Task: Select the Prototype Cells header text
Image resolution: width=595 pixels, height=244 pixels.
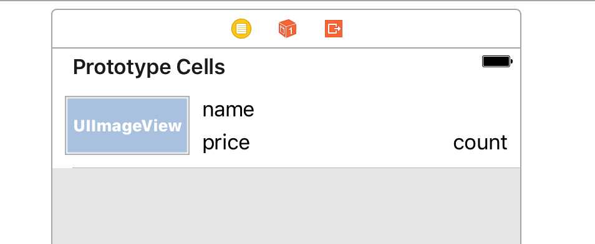Action: (148, 67)
